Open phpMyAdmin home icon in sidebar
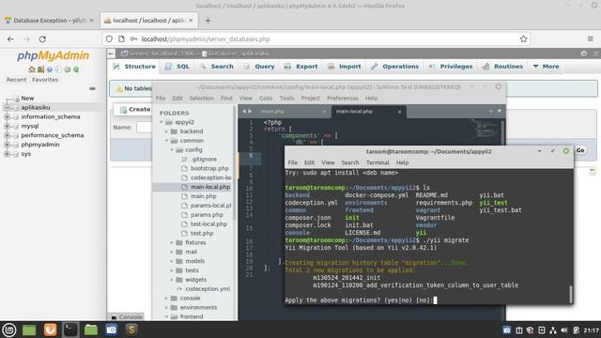The height and width of the screenshot is (338, 601). tap(31, 69)
